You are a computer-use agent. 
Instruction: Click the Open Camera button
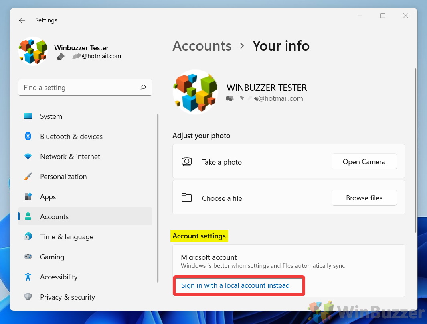point(364,162)
